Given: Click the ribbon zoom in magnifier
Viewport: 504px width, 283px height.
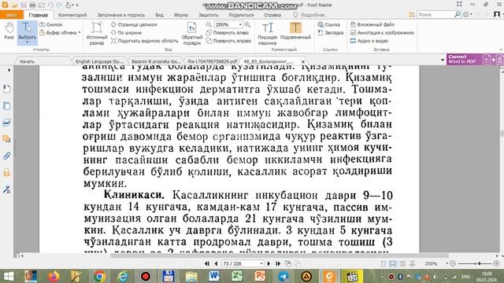Looking at the screenshot, I should pyautogui.click(x=247, y=24).
